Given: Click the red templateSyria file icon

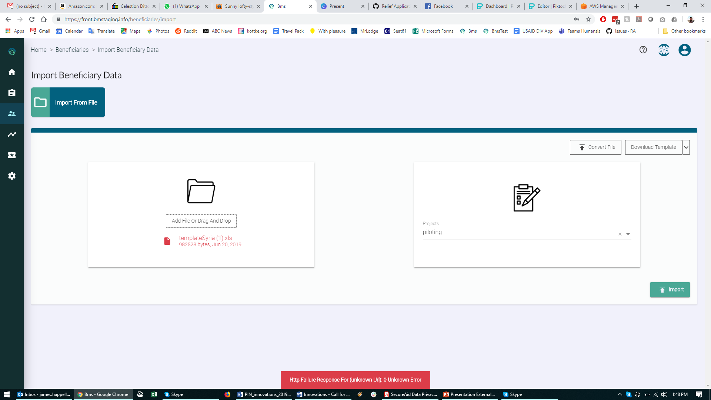Looking at the screenshot, I should click(167, 241).
